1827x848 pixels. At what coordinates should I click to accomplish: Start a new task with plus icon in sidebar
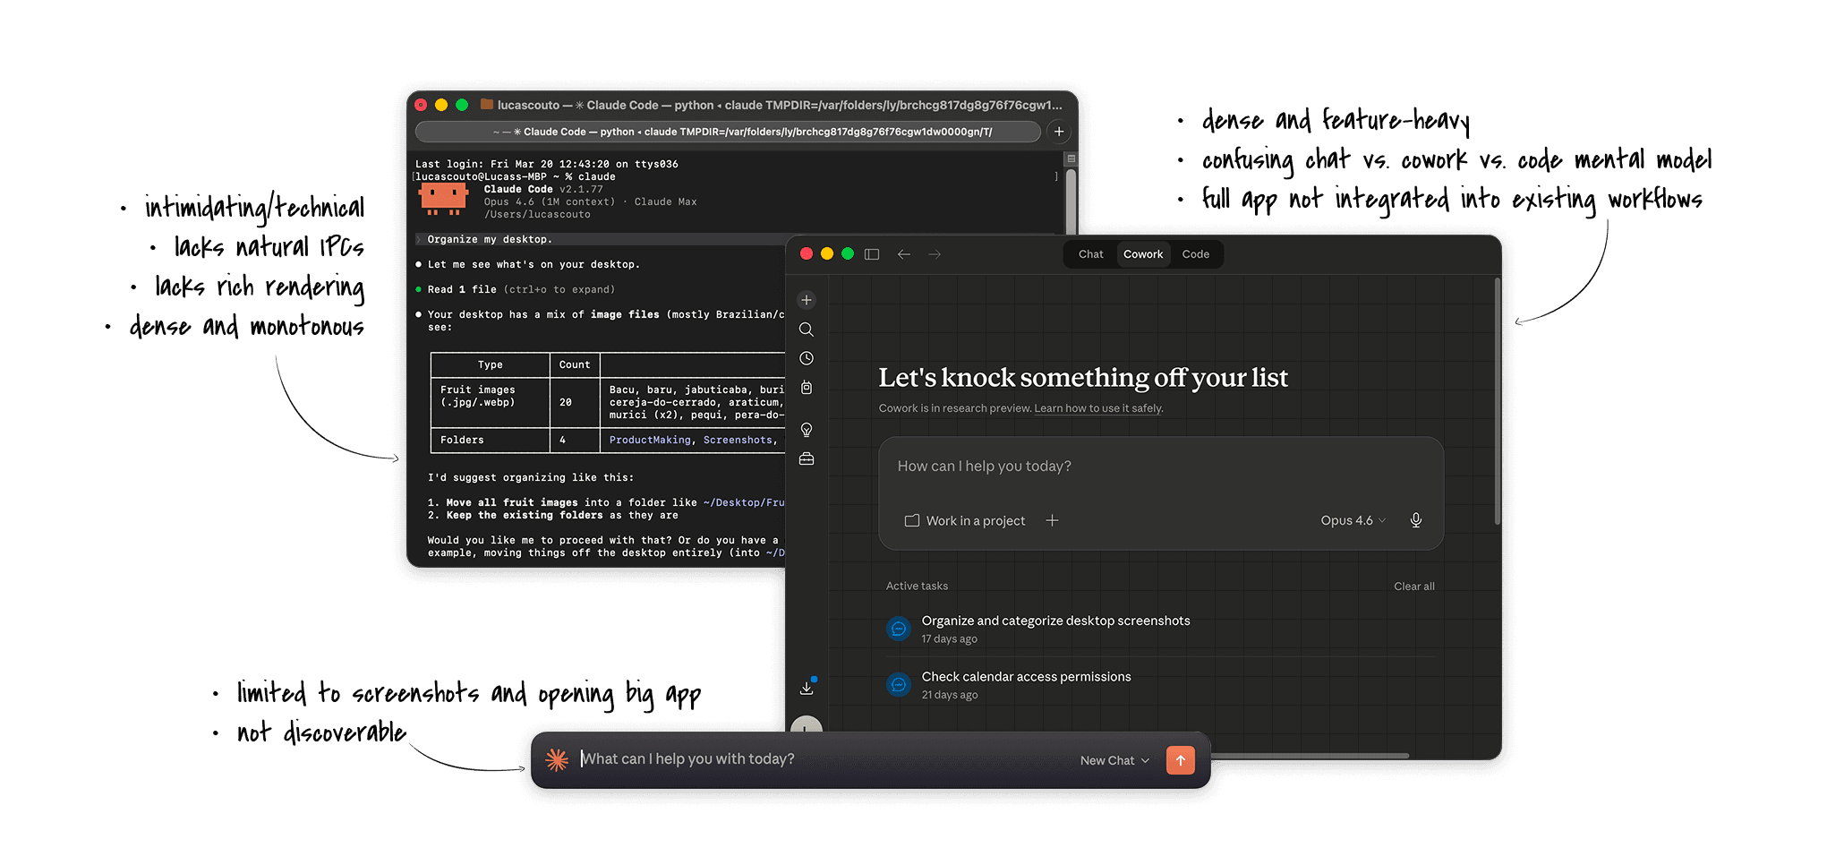[x=807, y=300]
